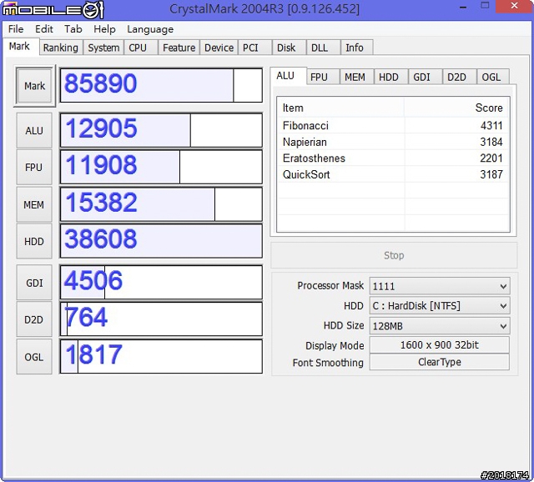Expand the Processor Mask dropdown
The image size is (534, 482).
[x=440, y=286]
